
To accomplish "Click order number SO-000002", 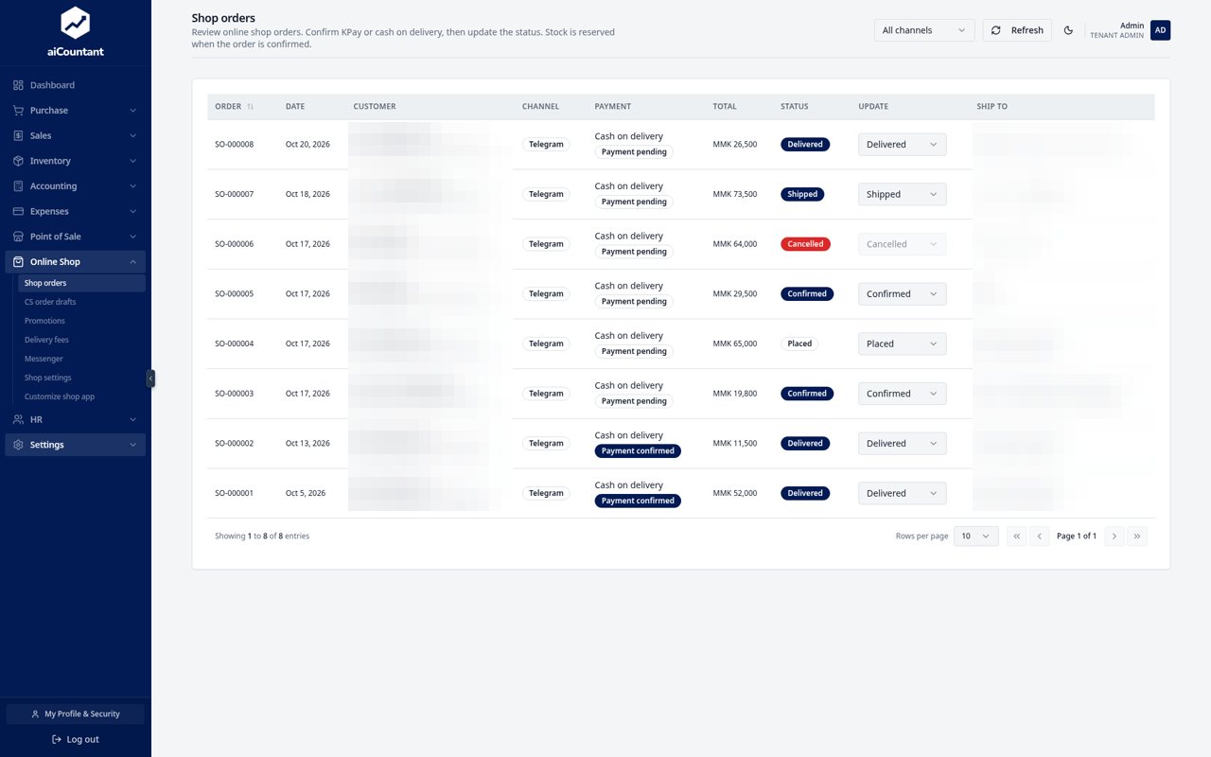I will pos(235,444).
